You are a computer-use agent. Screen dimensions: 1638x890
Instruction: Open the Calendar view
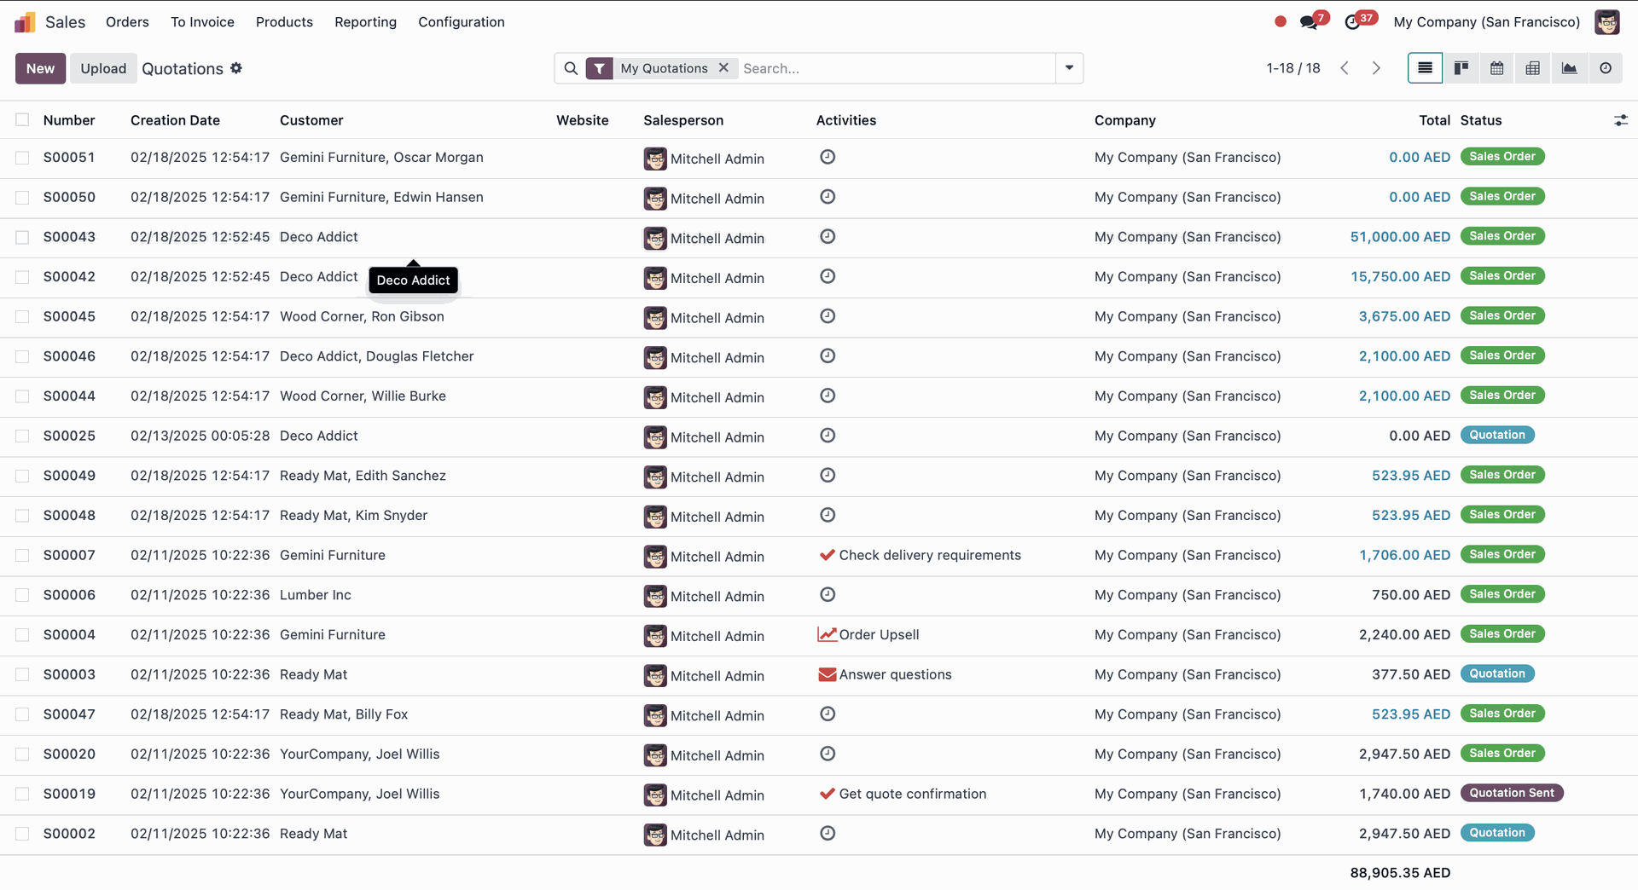(x=1496, y=68)
